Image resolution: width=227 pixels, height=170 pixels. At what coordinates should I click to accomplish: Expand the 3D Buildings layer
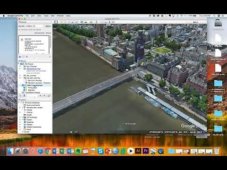[20, 117]
